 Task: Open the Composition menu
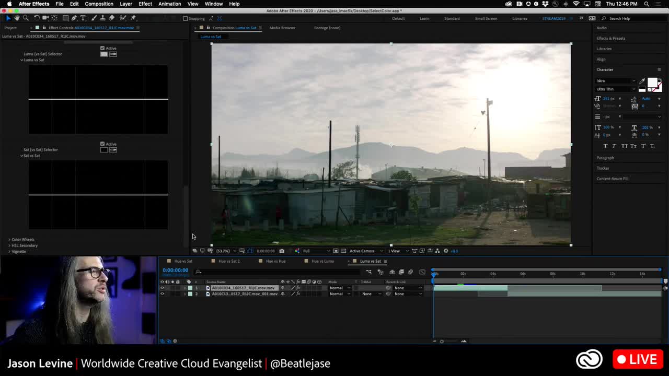pos(99,4)
